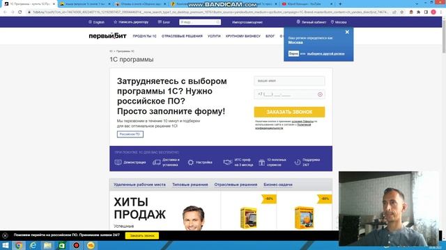Open the browser extensions puzzle icon
The width and height of the screenshot is (446, 250).
[x=418, y=12]
